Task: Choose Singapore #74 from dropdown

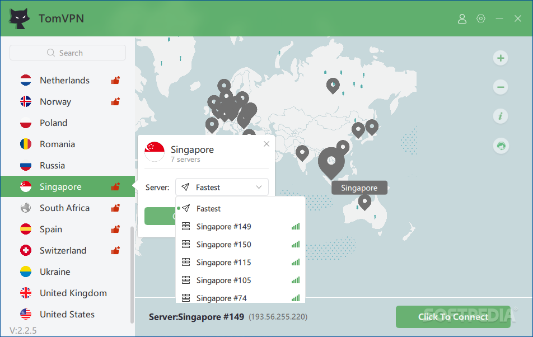Action: click(x=240, y=296)
